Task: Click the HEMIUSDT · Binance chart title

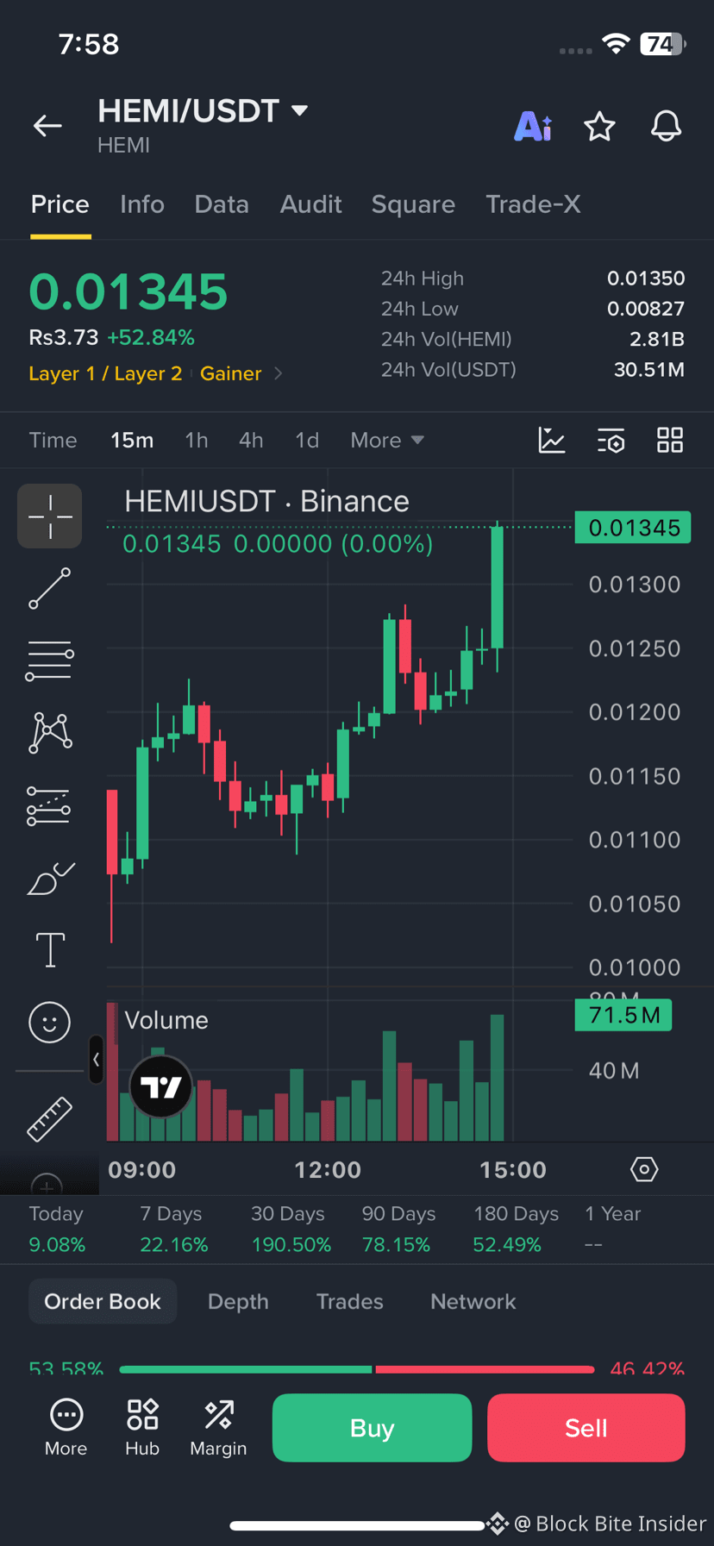Action: point(266,501)
